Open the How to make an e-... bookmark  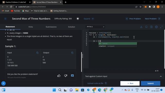point(40,11)
